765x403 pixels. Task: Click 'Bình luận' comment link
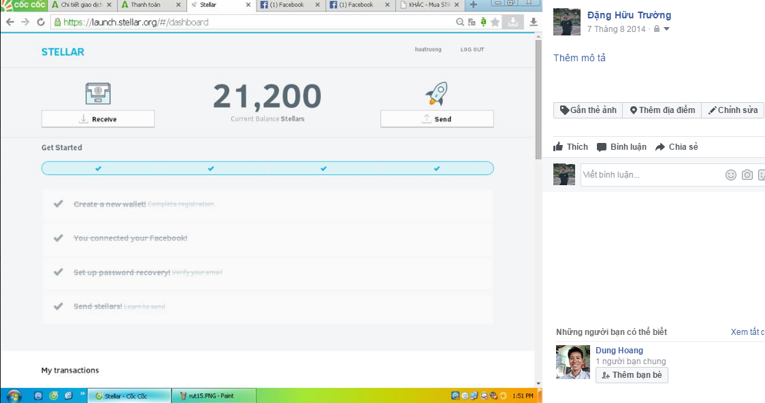click(x=621, y=147)
